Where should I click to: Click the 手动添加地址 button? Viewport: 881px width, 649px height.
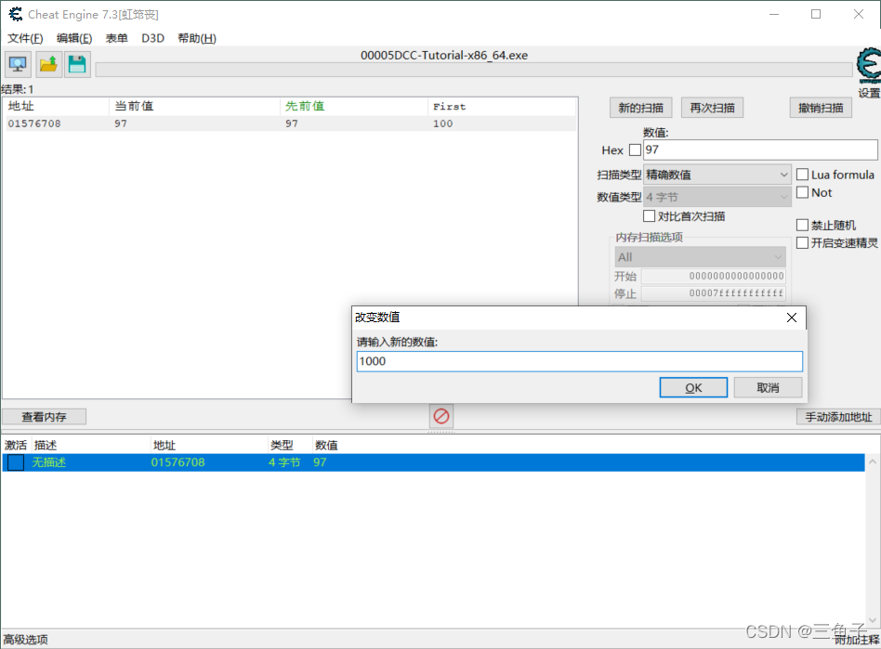(838, 417)
